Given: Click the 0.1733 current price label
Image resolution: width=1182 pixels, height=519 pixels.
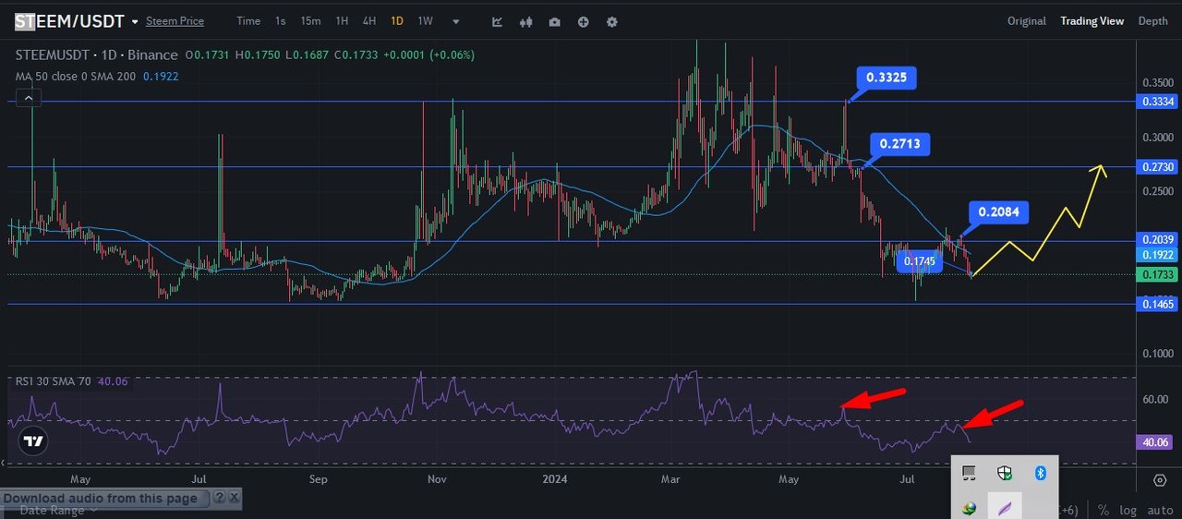Looking at the screenshot, I should point(1158,274).
